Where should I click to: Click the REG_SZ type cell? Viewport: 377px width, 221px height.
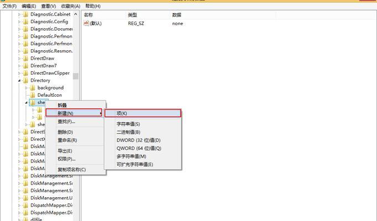click(136, 24)
